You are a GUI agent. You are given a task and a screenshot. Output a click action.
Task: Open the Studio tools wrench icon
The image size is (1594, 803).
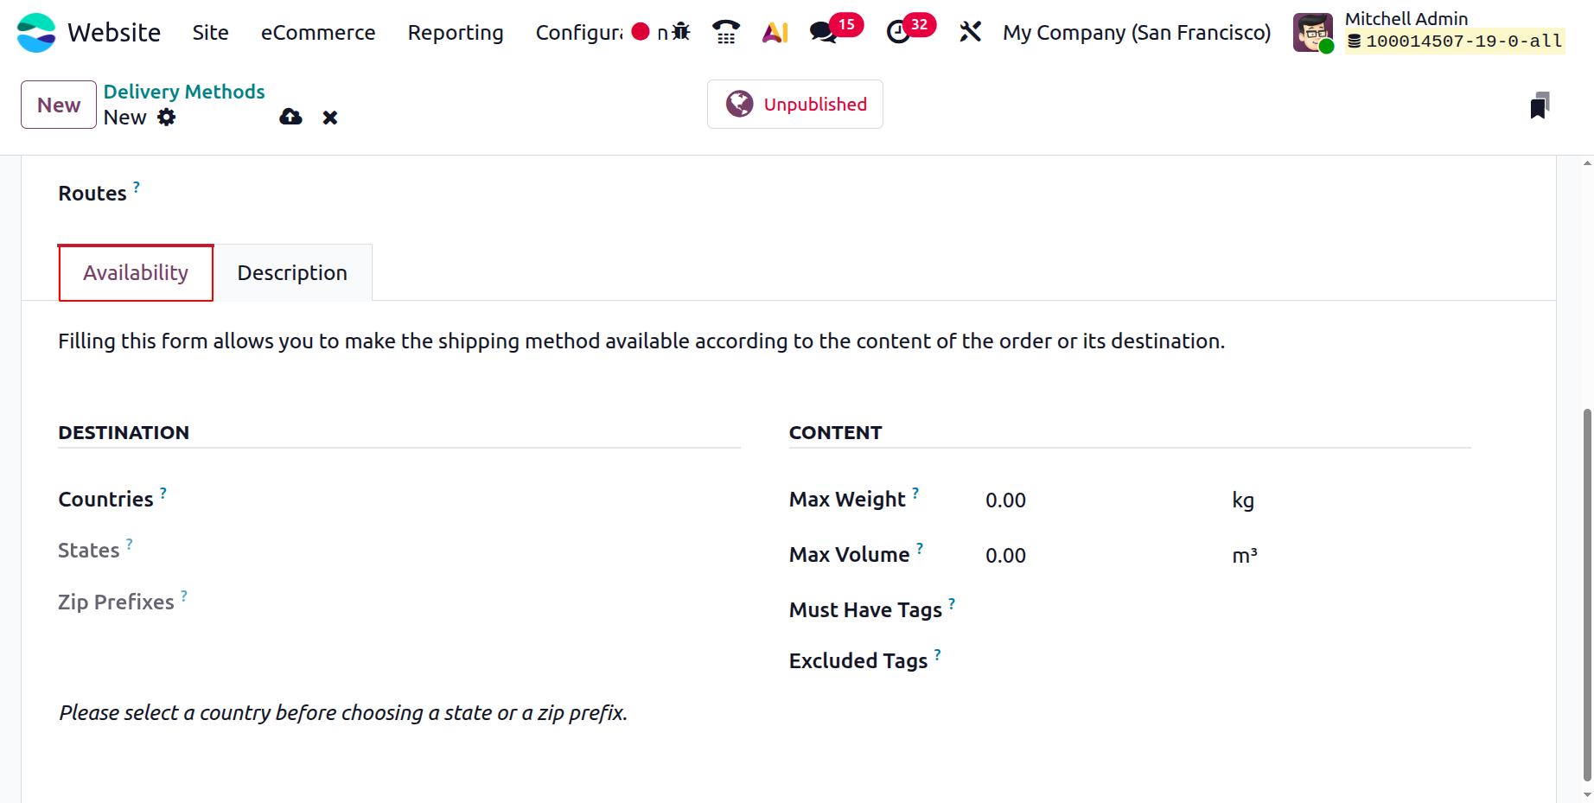(x=970, y=32)
